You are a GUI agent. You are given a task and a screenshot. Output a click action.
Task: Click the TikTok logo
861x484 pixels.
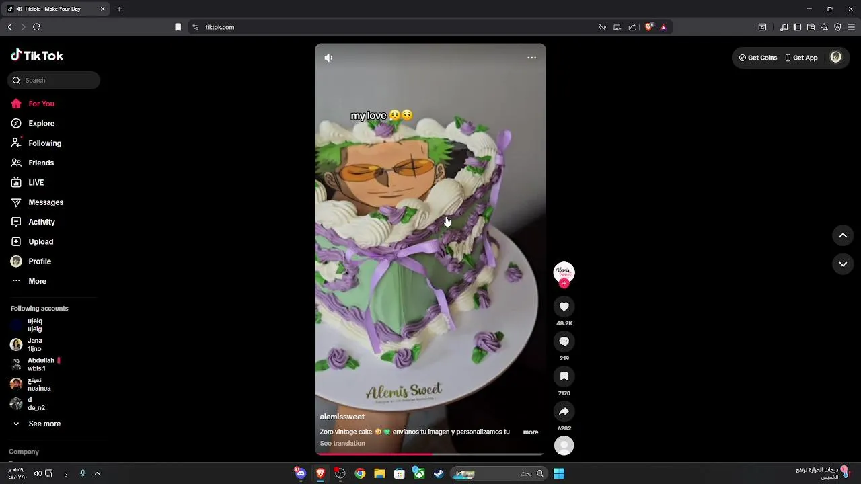click(37, 56)
